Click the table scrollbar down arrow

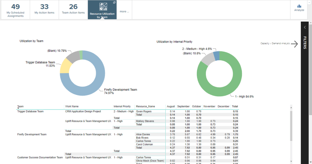292,161
